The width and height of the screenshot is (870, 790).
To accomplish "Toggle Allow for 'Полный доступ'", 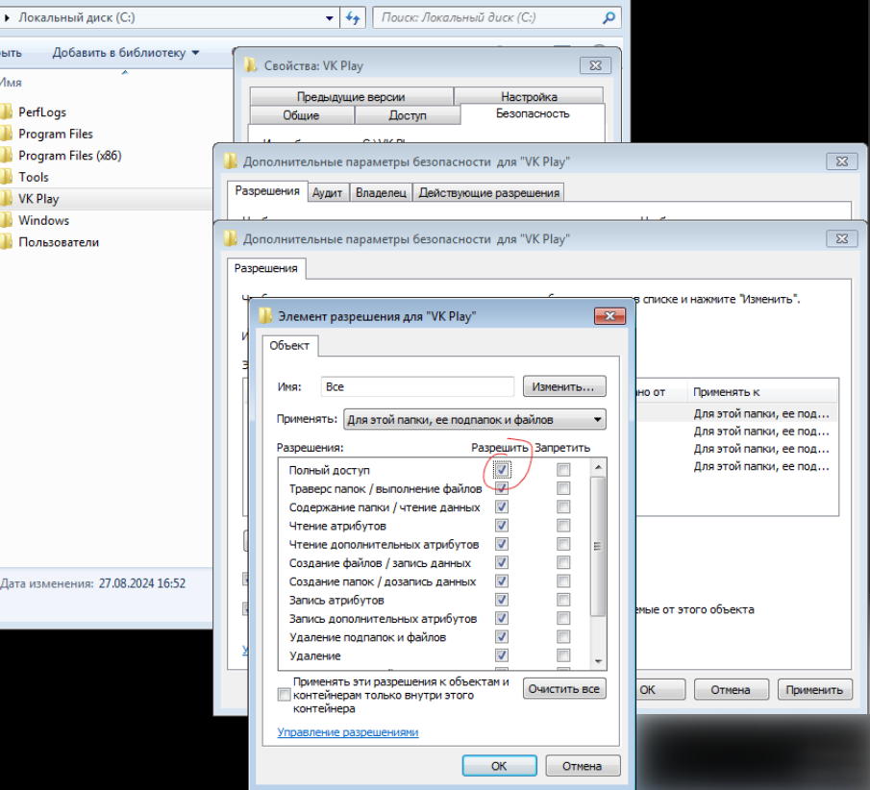I will pyautogui.click(x=502, y=470).
